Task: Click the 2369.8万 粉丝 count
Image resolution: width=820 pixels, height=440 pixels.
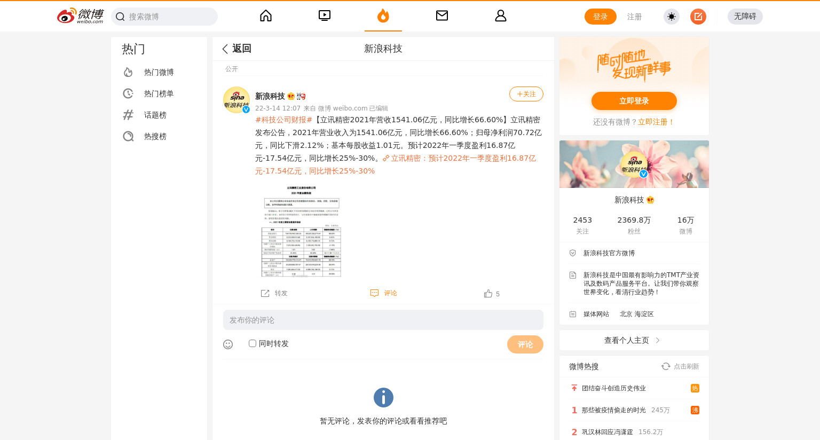Action: pos(634,225)
